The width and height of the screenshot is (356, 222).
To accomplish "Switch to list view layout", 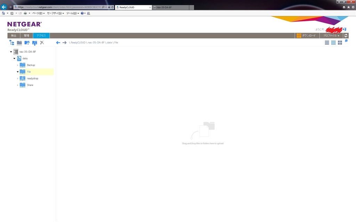I will tap(327, 43).
